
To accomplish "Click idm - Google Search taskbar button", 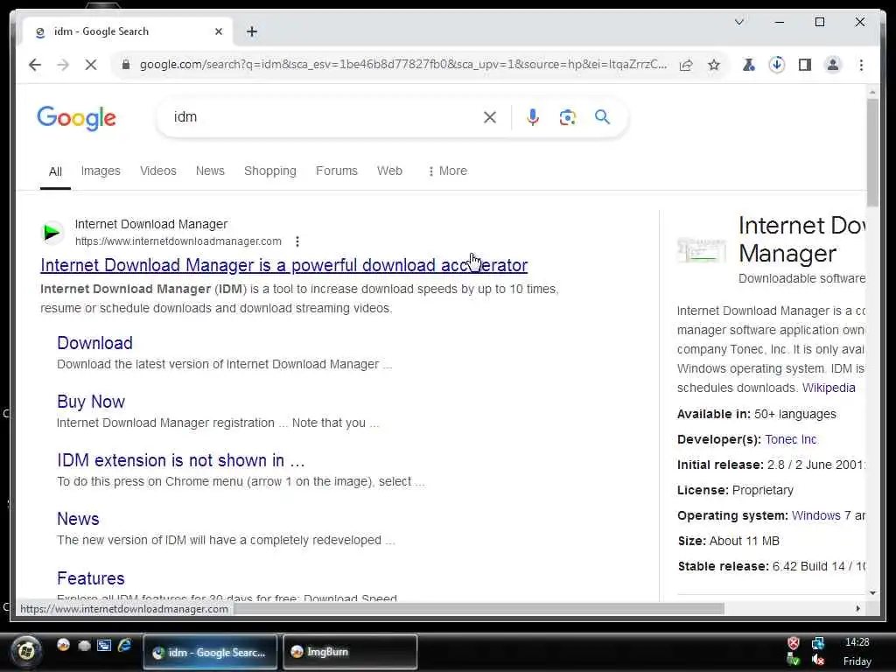I will [210, 652].
